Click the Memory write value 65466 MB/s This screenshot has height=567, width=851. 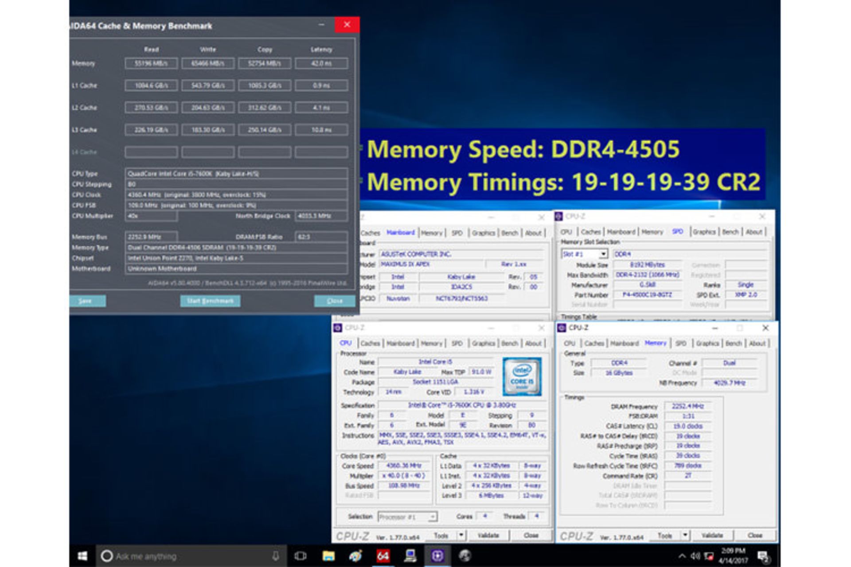(x=208, y=63)
